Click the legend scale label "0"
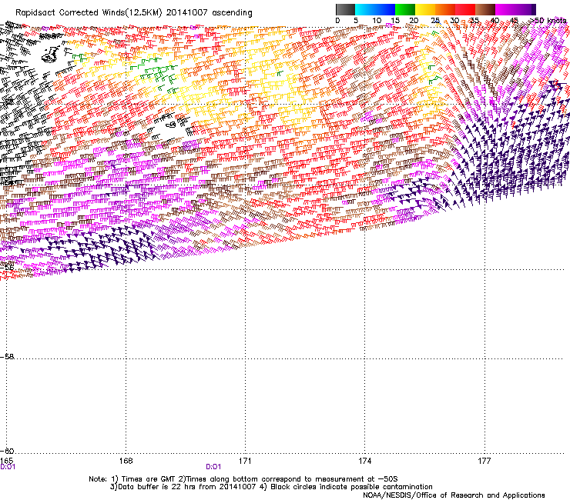This screenshot has width=570, height=500. tap(337, 21)
